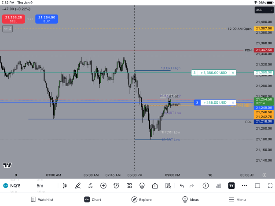The height and width of the screenshot is (206, 275).
Task: Enter fullscreen chart mode
Action: point(270,186)
